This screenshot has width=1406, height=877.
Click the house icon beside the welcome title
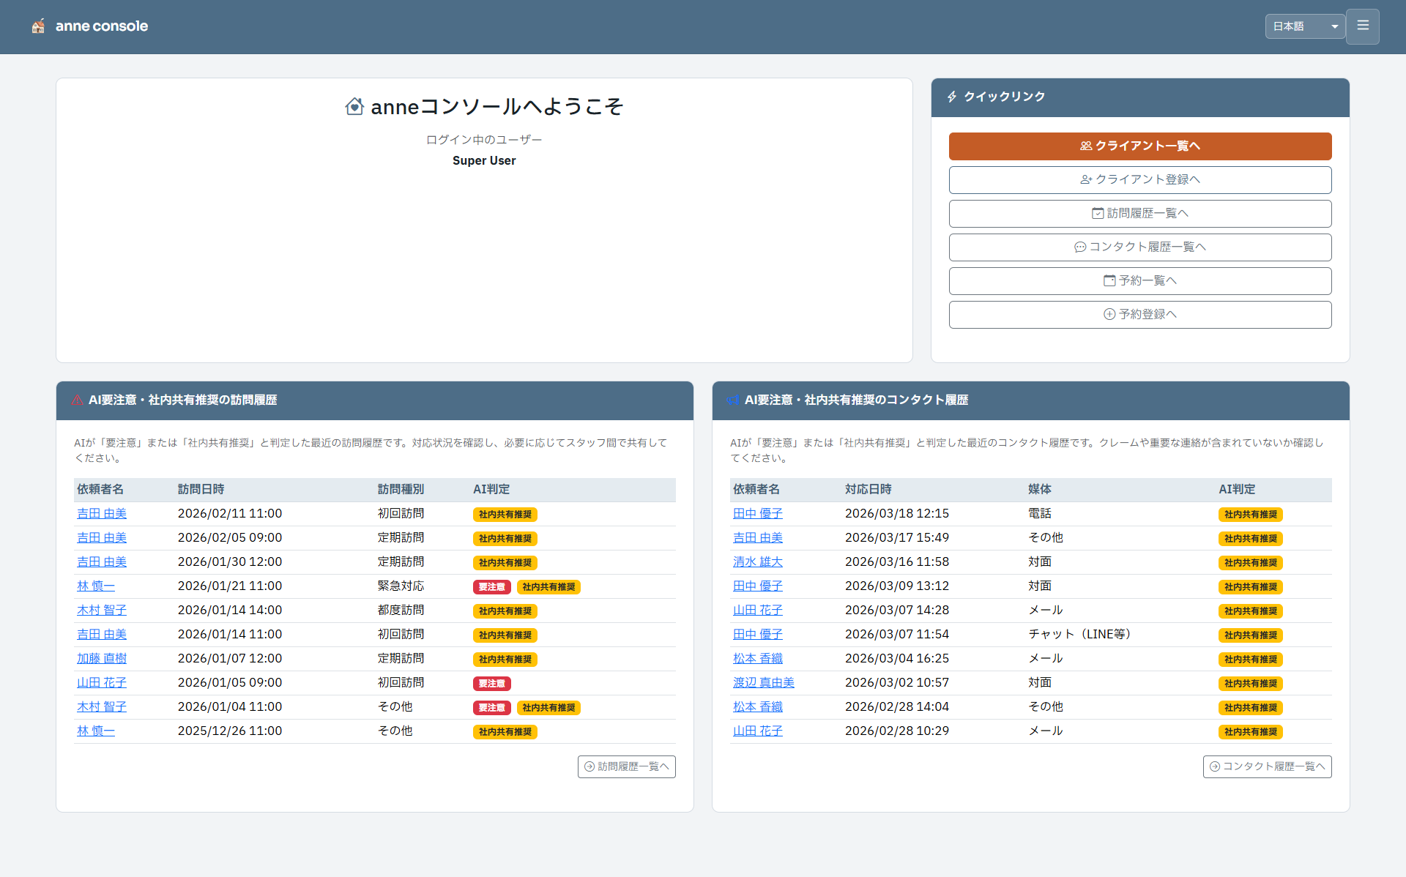point(354,107)
